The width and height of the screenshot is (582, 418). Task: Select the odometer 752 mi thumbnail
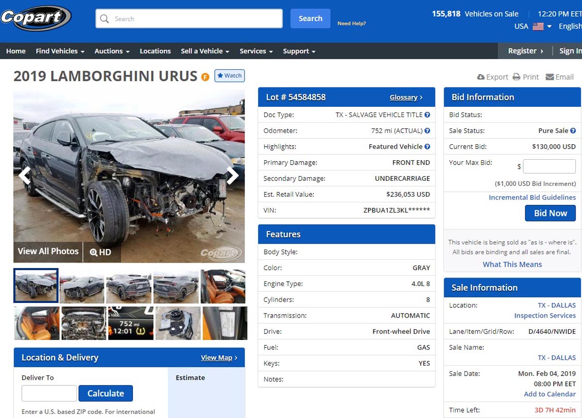pos(130,323)
